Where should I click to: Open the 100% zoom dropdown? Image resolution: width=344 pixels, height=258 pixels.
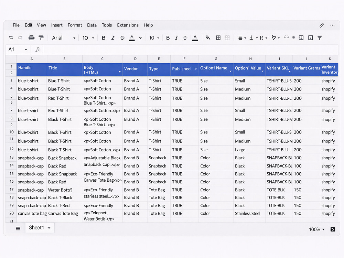316,229
